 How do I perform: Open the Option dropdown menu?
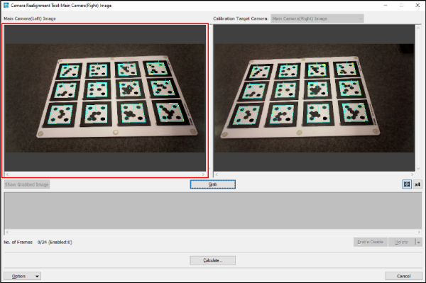coord(22,276)
